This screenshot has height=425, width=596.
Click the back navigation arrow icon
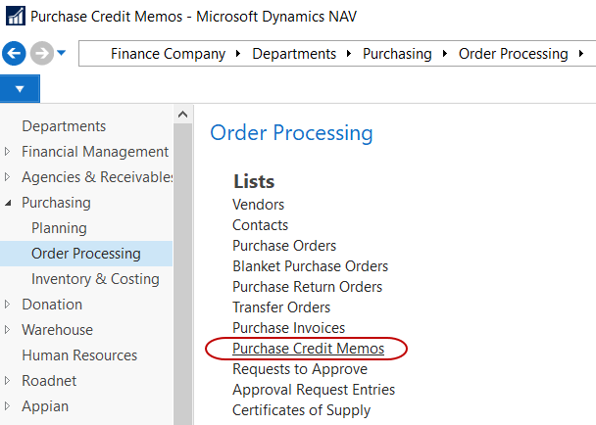click(x=15, y=54)
